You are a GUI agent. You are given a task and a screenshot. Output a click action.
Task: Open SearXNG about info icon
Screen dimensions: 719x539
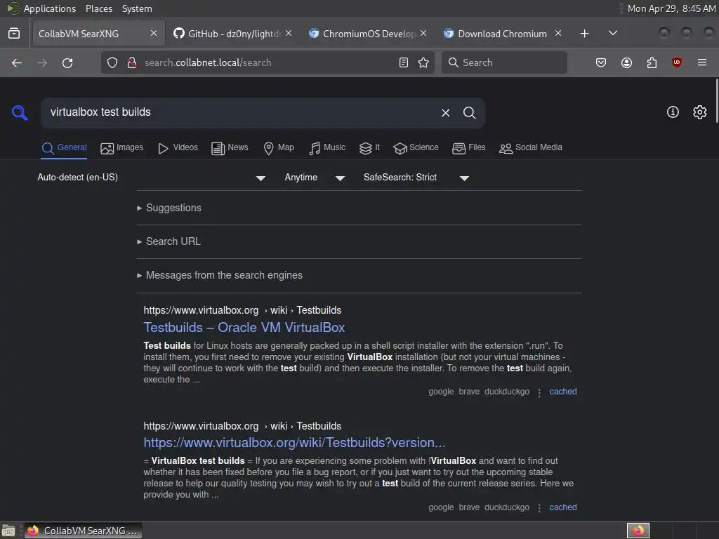[673, 112]
